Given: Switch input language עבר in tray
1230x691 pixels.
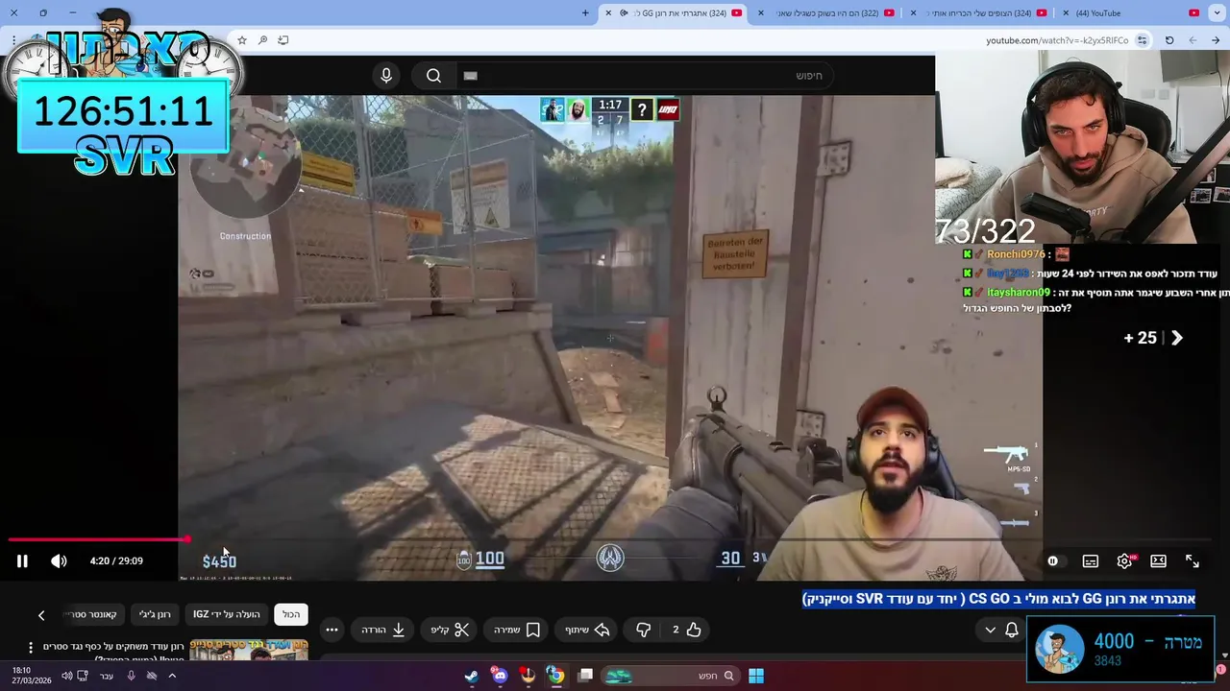Looking at the screenshot, I should pos(107,676).
